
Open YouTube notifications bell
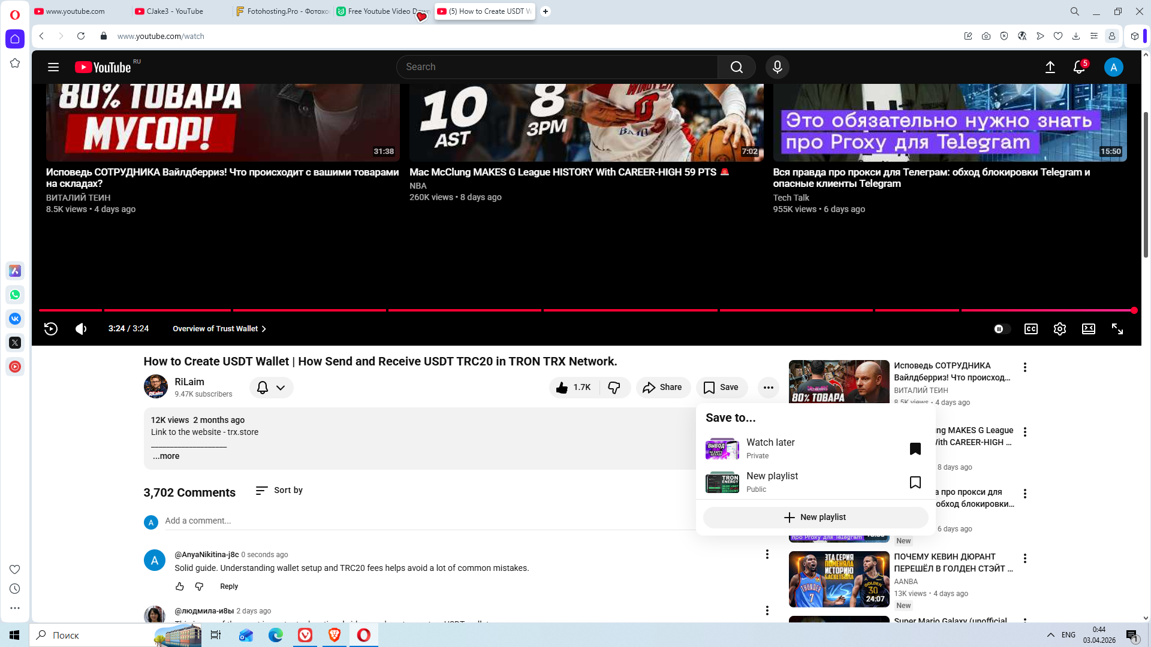pyautogui.click(x=1079, y=67)
